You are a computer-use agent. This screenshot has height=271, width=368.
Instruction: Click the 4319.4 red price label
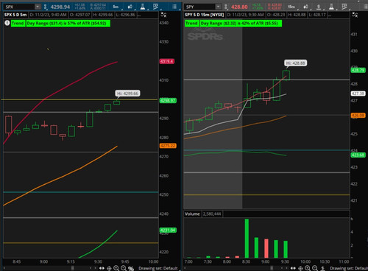[167, 61]
